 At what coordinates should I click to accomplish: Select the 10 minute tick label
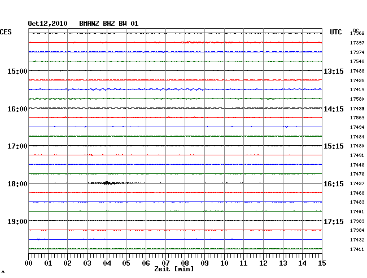pyautogui.click(x=224, y=263)
